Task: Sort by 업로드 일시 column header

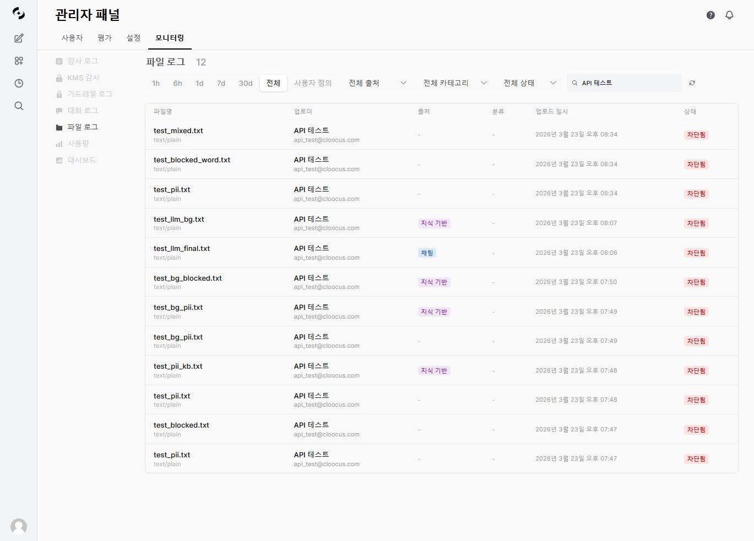Action: (x=551, y=112)
